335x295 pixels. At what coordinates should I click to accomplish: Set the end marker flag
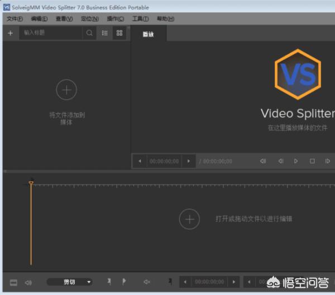pos(124,282)
